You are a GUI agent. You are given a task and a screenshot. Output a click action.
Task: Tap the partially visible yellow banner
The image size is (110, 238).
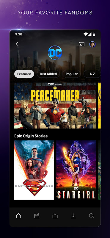tap(99, 106)
